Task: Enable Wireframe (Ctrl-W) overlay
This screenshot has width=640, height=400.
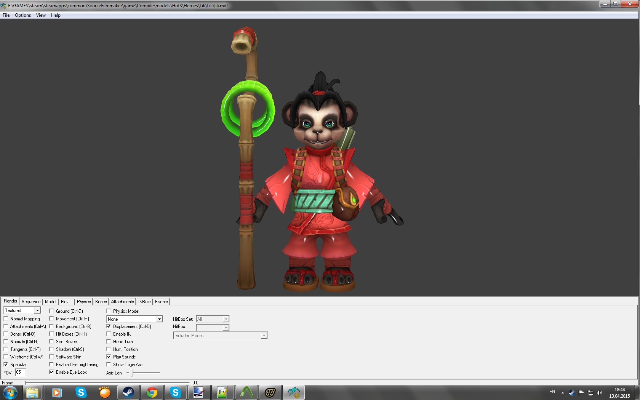Action: (6, 357)
